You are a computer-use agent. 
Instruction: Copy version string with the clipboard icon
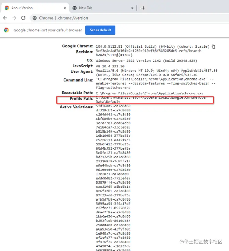[x=213, y=47]
